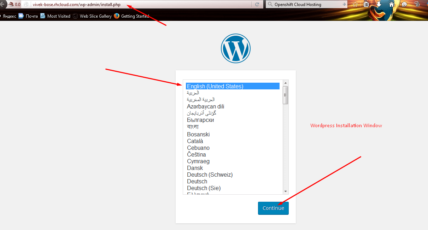Click the Continue button
The image size is (428, 230).
coord(273,208)
